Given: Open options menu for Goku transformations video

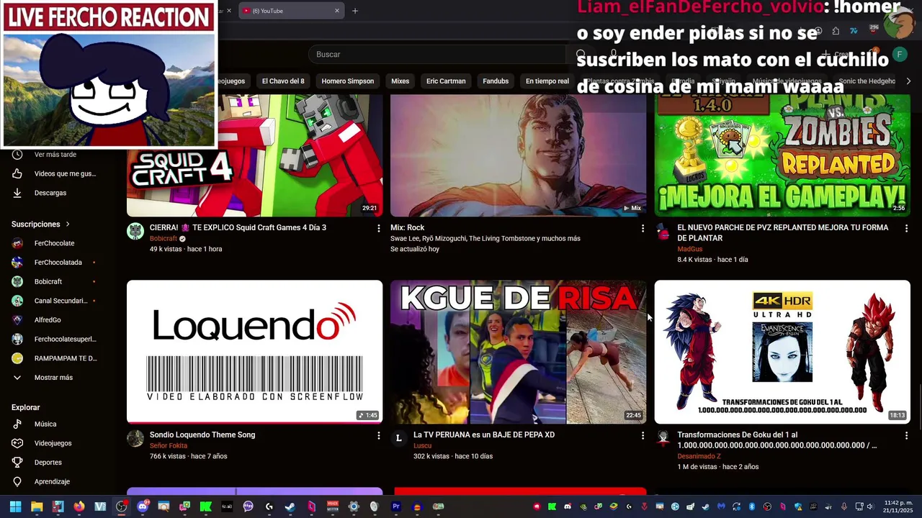Looking at the screenshot, I should [906, 435].
